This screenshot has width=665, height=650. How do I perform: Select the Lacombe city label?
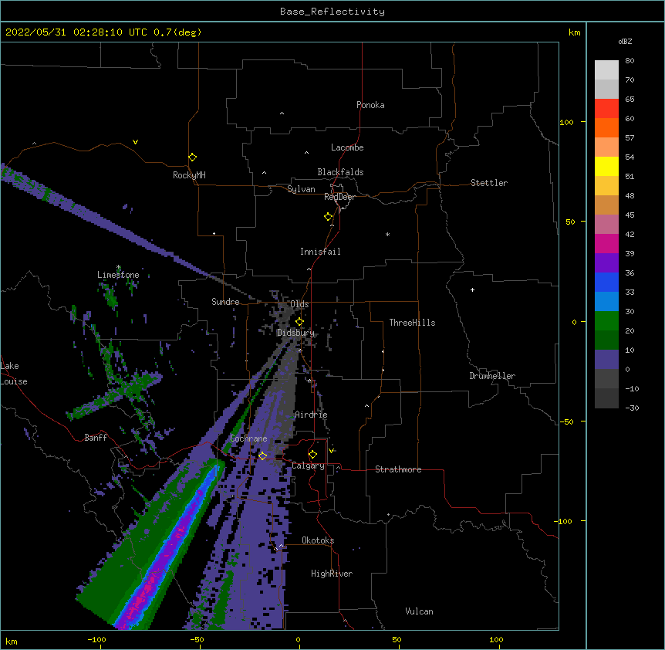[347, 147]
